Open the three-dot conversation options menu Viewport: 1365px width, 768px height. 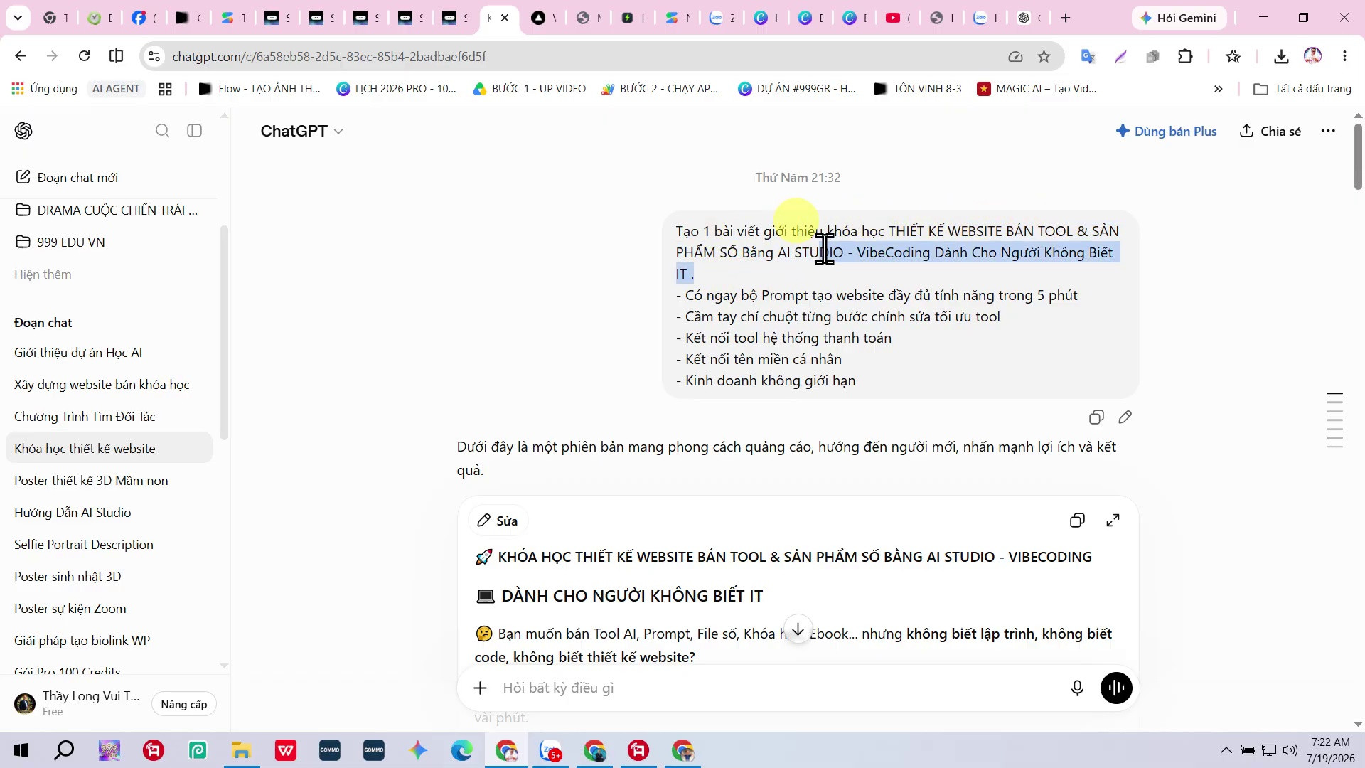(1328, 131)
